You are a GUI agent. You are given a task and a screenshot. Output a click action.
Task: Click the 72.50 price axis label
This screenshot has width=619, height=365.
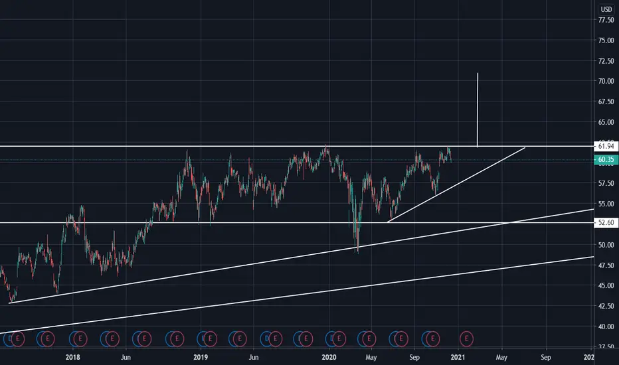606,61
